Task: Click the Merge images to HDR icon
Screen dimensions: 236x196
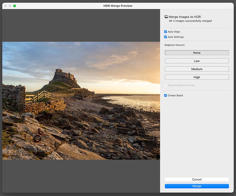Action: click(x=166, y=17)
